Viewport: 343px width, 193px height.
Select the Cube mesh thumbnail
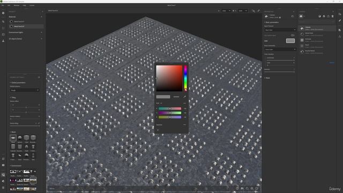click(26, 138)
